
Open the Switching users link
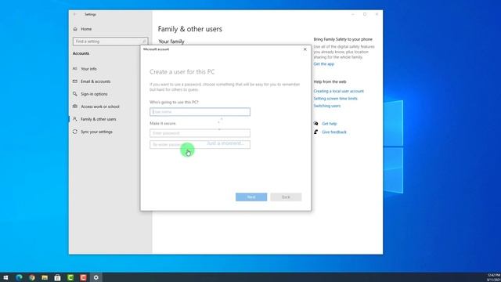tap(327, 106)
